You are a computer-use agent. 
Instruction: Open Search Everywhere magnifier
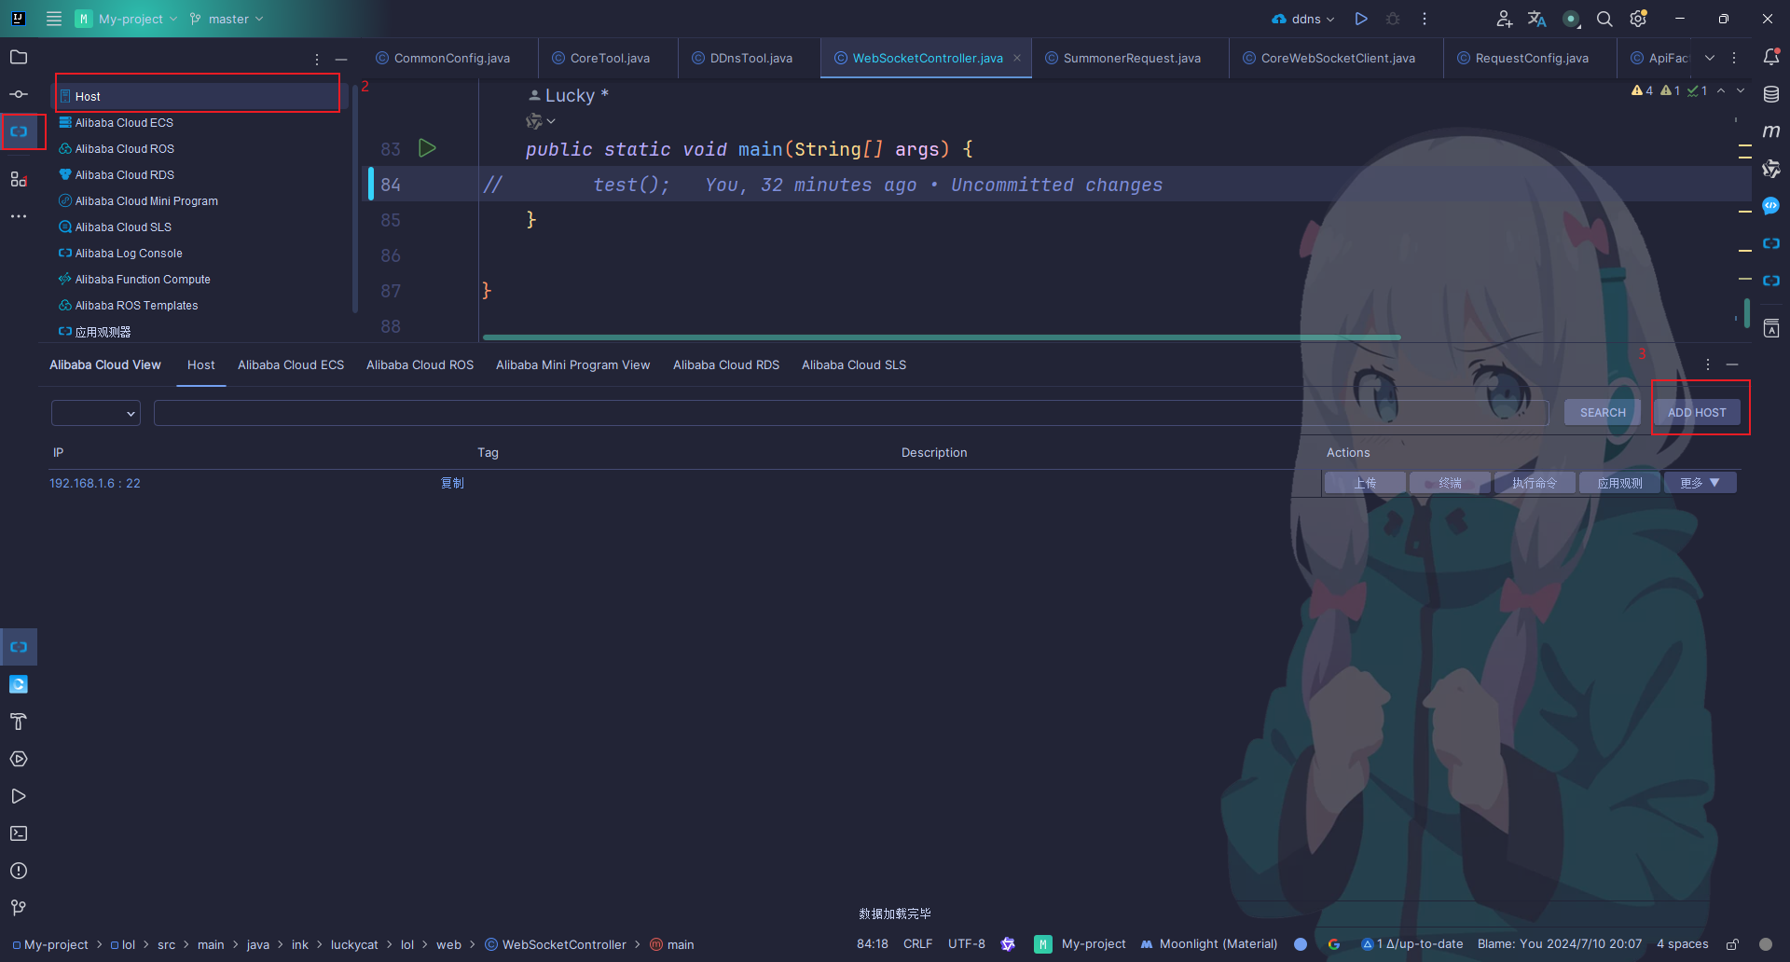1604,19
